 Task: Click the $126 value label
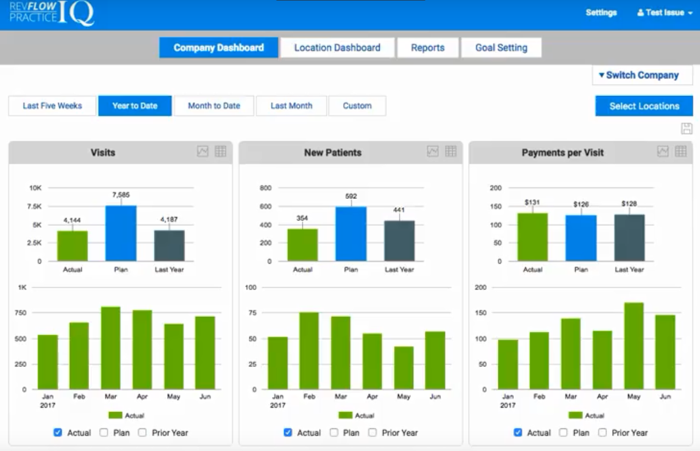pos(581,204)
